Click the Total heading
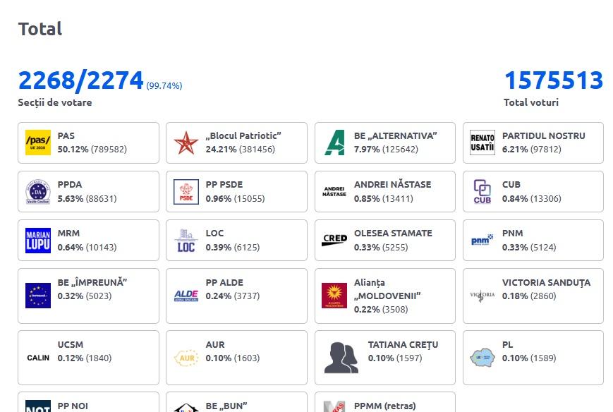 click(40, 29)
